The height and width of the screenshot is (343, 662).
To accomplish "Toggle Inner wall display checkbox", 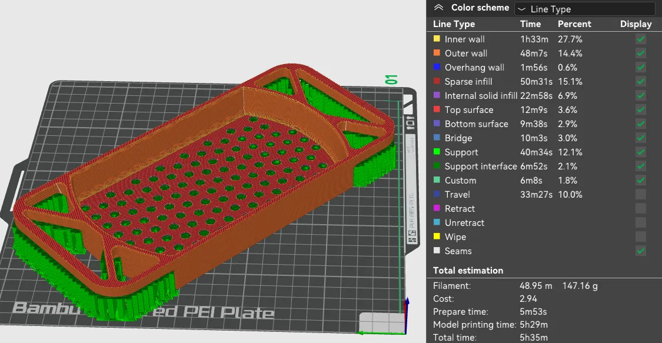I will point(640,39).
